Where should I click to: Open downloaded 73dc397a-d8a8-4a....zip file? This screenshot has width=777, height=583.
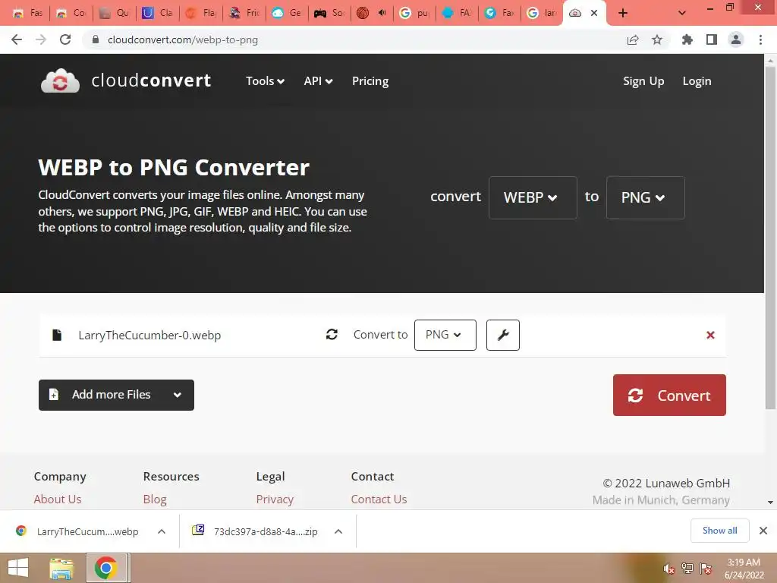[256, 531]
